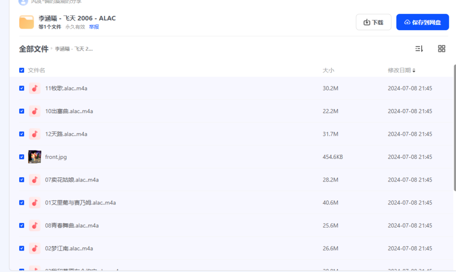Click music icon of 12天路.alac..m4a

[x=35, y=134]
